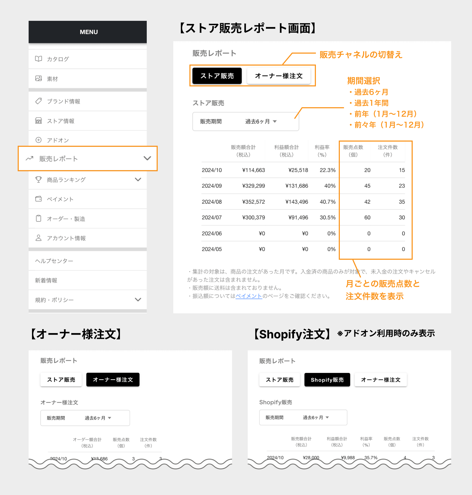Click the 商品ランキング trophy icon
This screenshot has width=472, height=495.
(39, 180)
